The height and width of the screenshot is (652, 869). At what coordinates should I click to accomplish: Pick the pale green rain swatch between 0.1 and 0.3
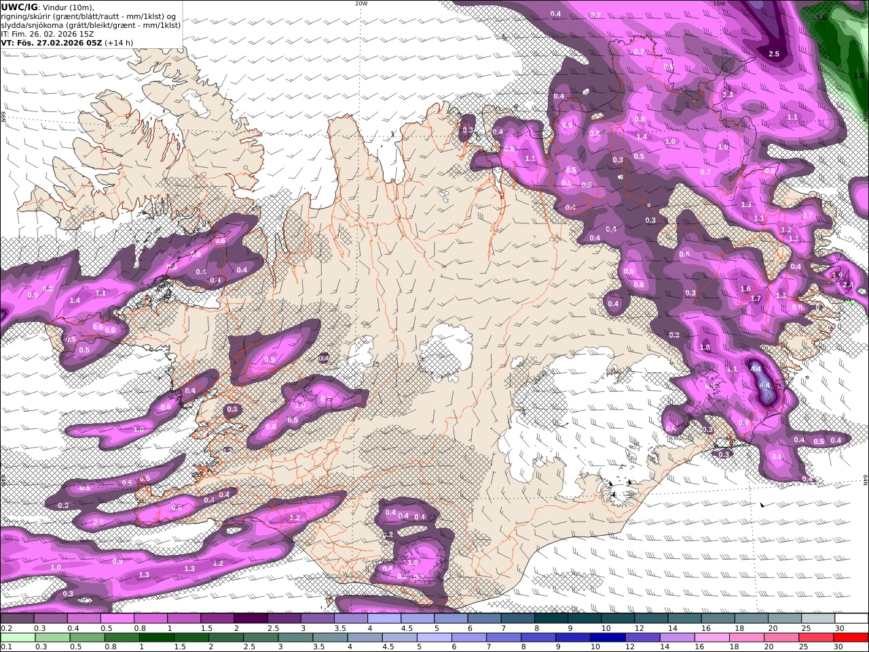pos(18,638)
